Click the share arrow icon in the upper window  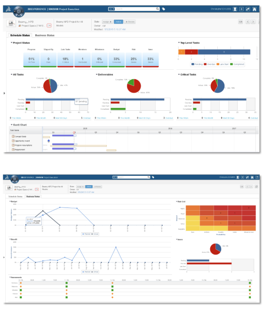click(248, 9)
